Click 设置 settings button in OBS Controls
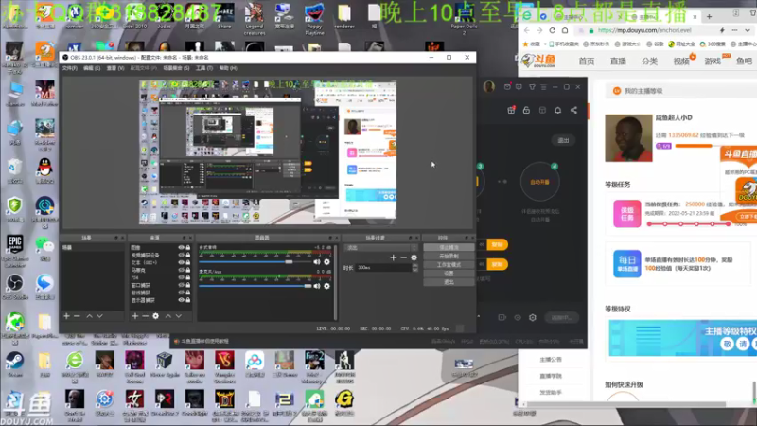757x426 pixels. [x=449, y=274]
